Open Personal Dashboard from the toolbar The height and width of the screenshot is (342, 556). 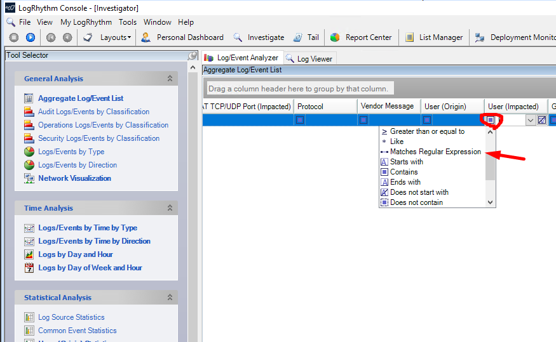[x=190, y=37]
